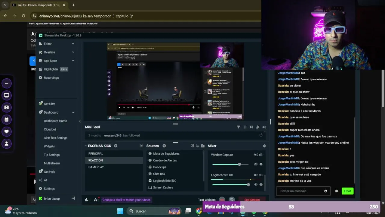Screen dimensions: 385x217
Task: Mute the Logitech Yeti GX microphone
Action: click(256, 184)
